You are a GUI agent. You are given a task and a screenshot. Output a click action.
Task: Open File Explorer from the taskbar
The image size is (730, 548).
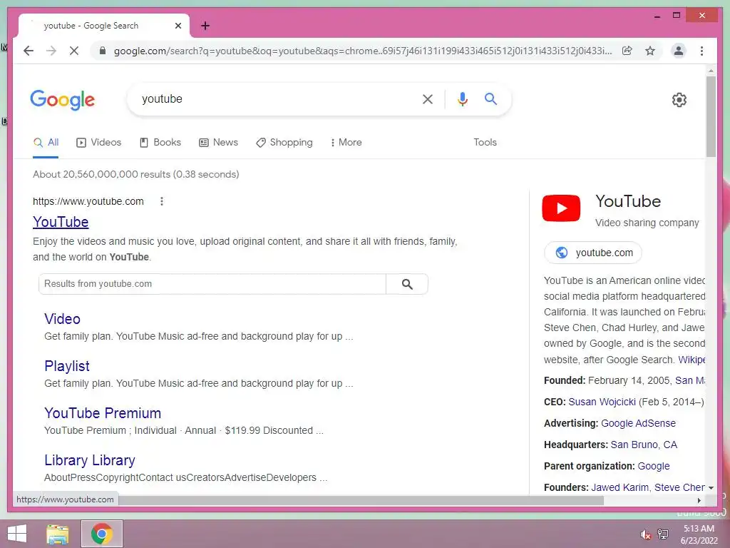58,534
